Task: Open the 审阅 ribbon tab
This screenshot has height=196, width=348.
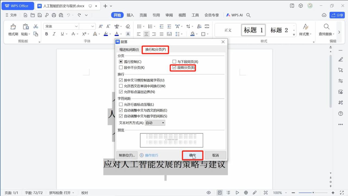Action: tap(169, 15)
